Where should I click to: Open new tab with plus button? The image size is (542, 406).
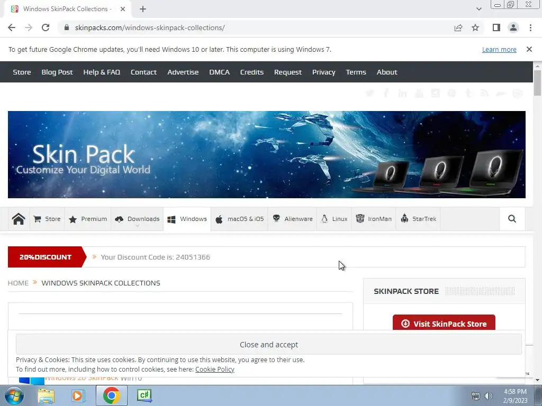(143, 9)
